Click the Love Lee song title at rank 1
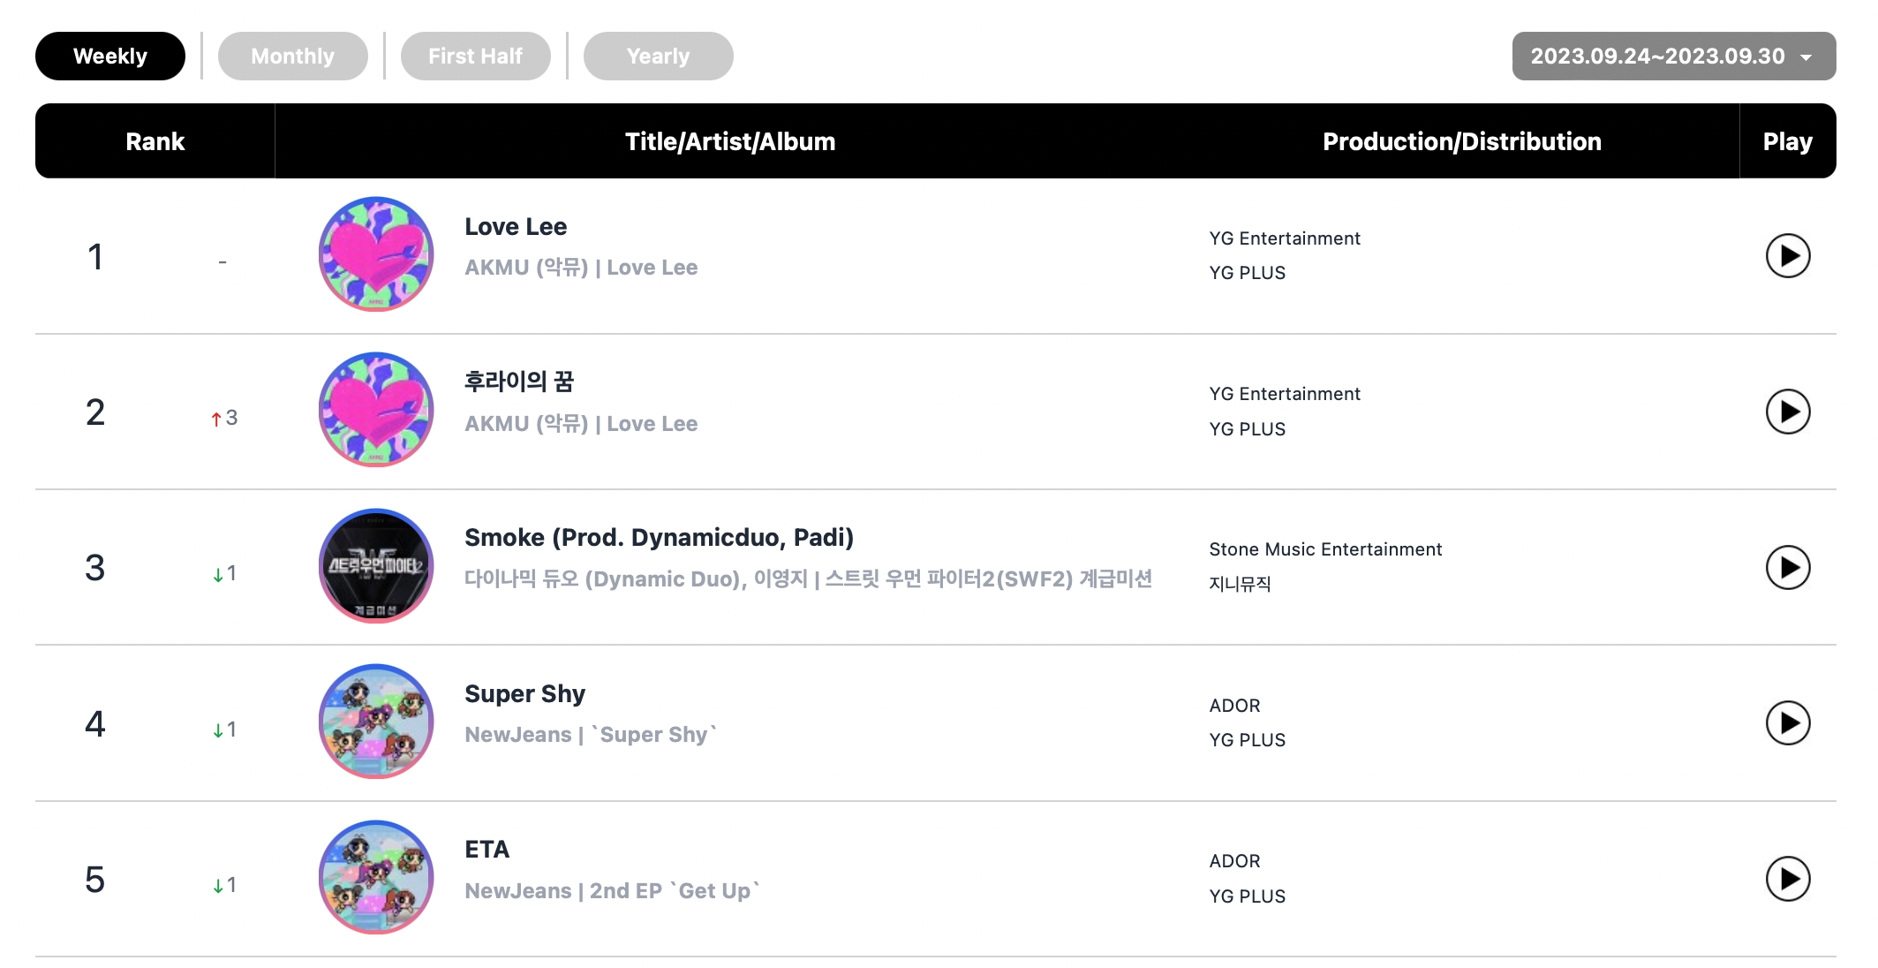Viewport: 1878px width, 968px height. coord(516,227)
